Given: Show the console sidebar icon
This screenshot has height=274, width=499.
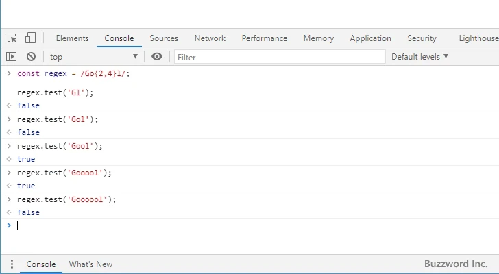Looking at the screenshot, I should point(12,57).
